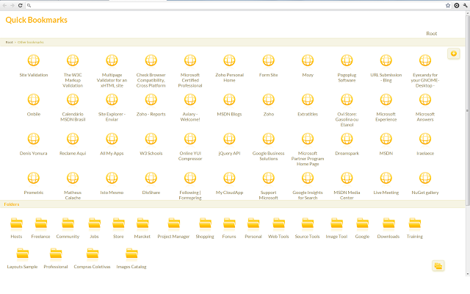
Task: Open the Compras Coletivas folder
Action: coord(93,258)
